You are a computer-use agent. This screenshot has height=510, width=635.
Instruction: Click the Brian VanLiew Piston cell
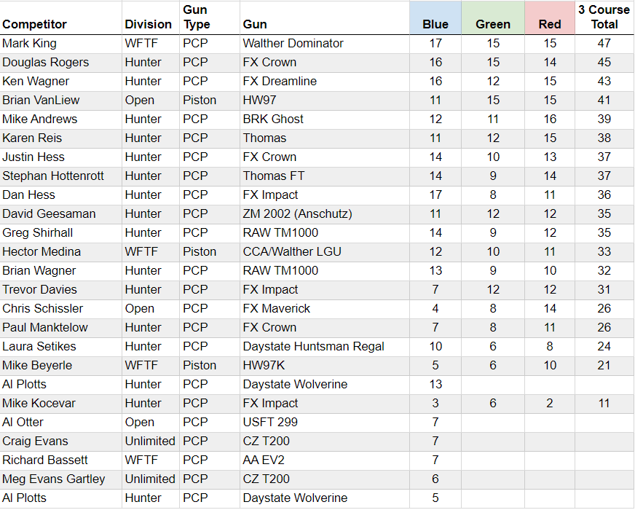point(210,101)
